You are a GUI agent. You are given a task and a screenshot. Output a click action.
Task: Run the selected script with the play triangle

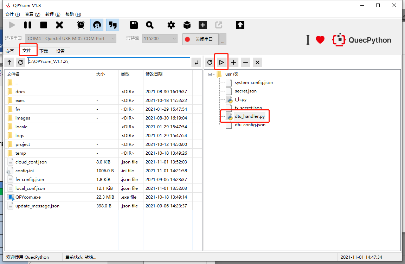pos(221,62)
